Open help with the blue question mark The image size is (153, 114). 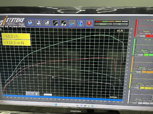81,23
